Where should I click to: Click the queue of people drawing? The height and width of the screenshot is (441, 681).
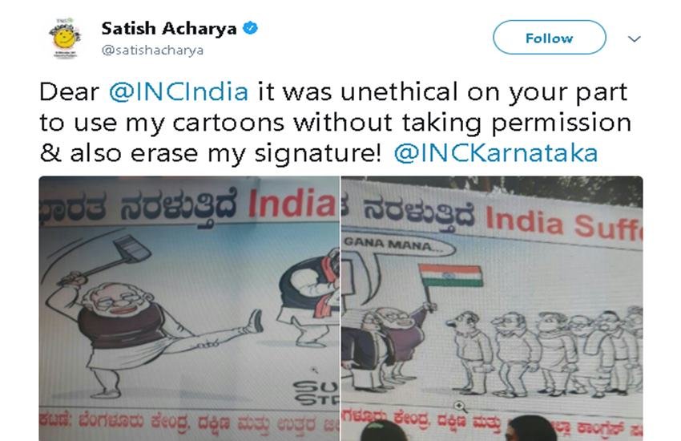pyautogui.click(x=545, y=352)
